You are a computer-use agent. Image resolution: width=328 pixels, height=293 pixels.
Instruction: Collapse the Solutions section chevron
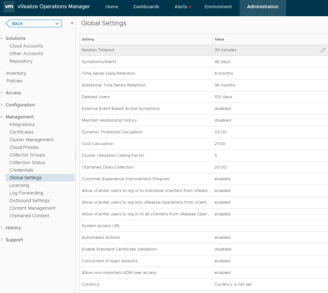2,38
